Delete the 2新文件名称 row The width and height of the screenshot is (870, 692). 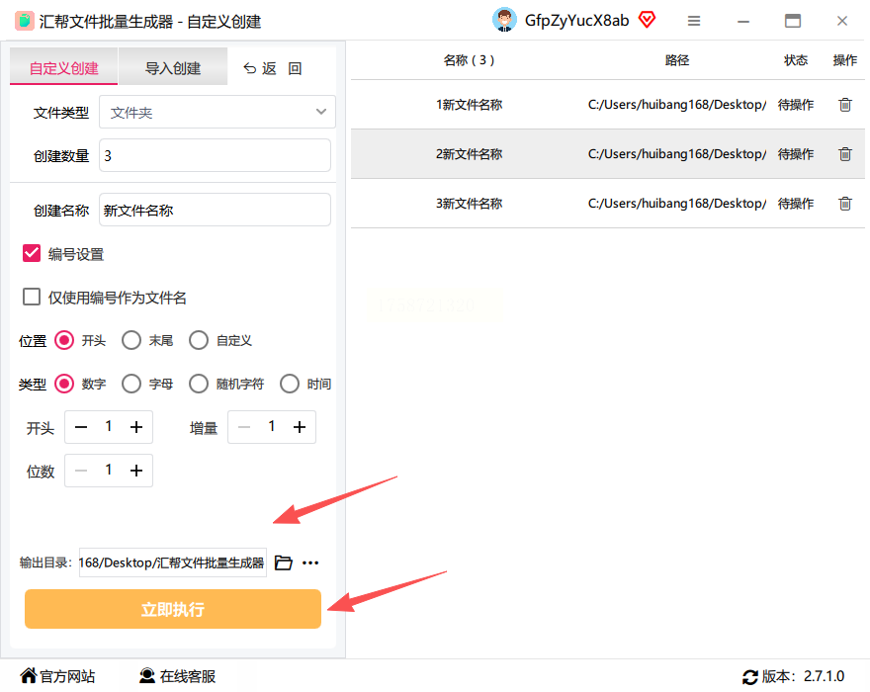[x=844, y=153]
